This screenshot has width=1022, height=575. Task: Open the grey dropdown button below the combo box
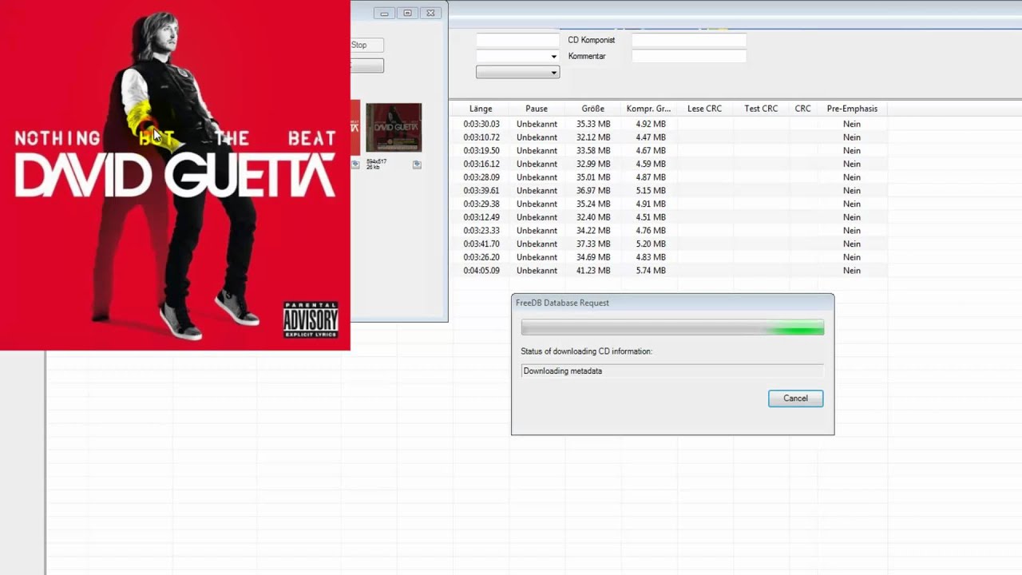click(x=517, y=72)
